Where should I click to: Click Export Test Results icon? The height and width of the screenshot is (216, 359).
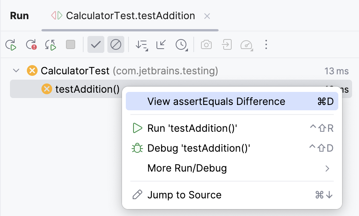(227, 45)
